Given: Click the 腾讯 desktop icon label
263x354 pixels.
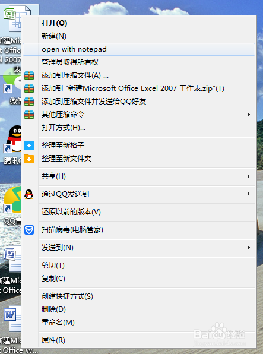Looking at the screenshot, I should 12,161.
